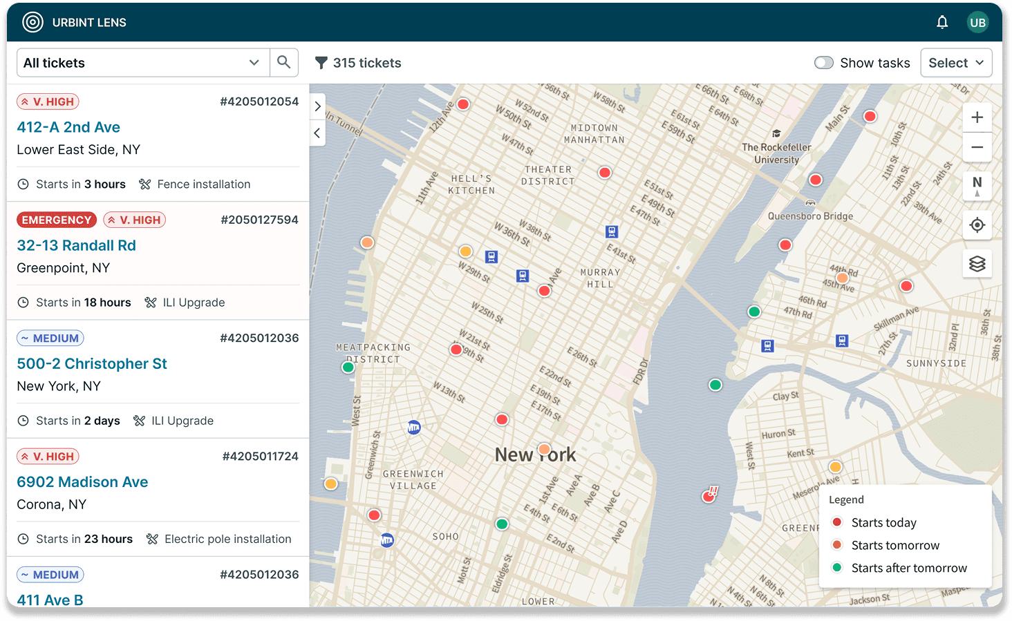Open the Select dropdown
This screenshot has height=621, width=1012.
point(956,63)
